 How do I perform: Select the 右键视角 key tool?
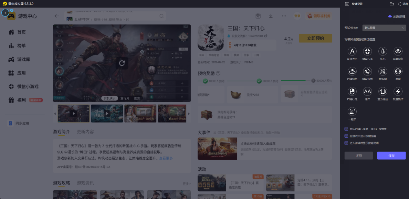point(352,71)
